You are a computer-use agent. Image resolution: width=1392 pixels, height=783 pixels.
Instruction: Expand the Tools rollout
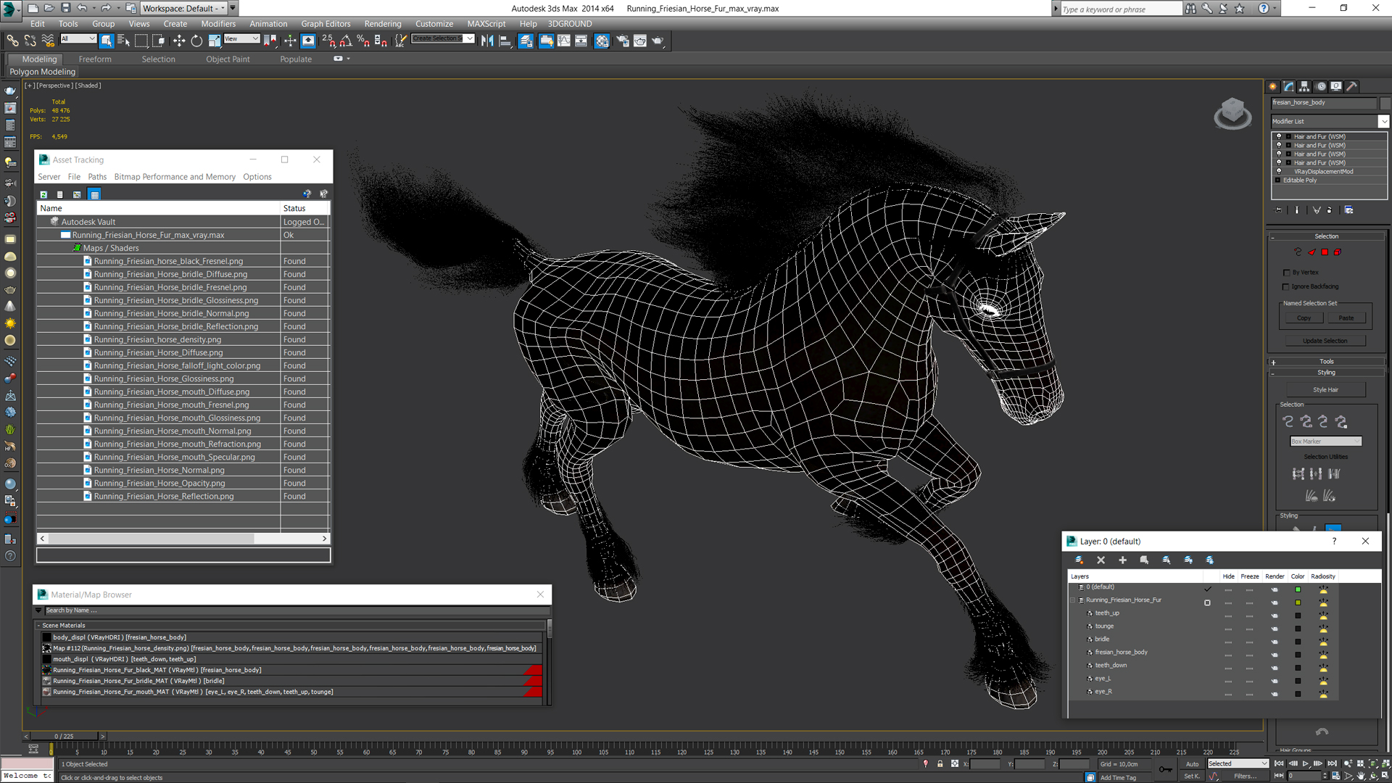click(1326, 362)
